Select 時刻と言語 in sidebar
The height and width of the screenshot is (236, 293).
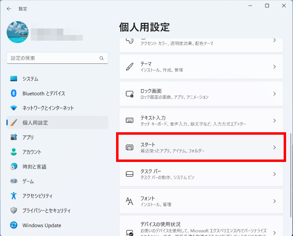click(x=57, y=166)
